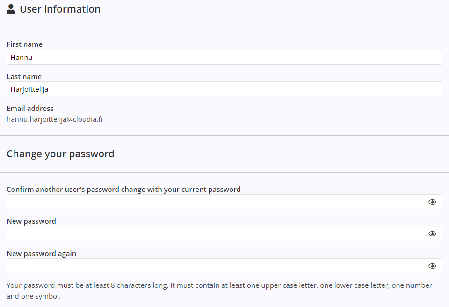Screen dimensions: 449x307
Task: Focus the current password confirmation field
Action: [215, 202]
